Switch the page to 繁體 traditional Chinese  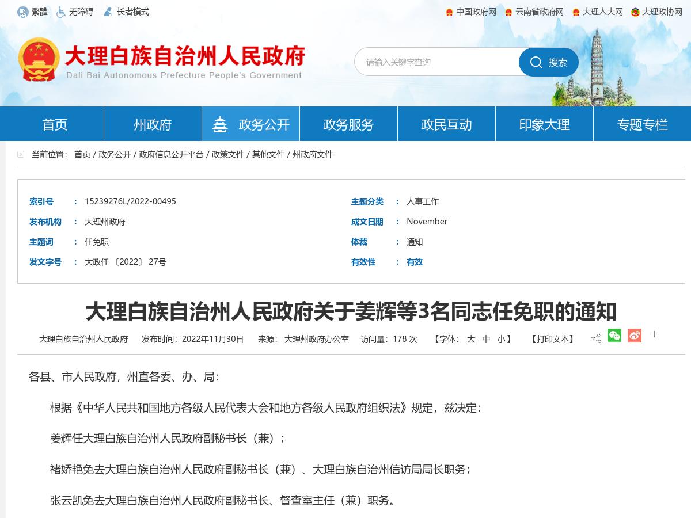click(x=33, y=11)
